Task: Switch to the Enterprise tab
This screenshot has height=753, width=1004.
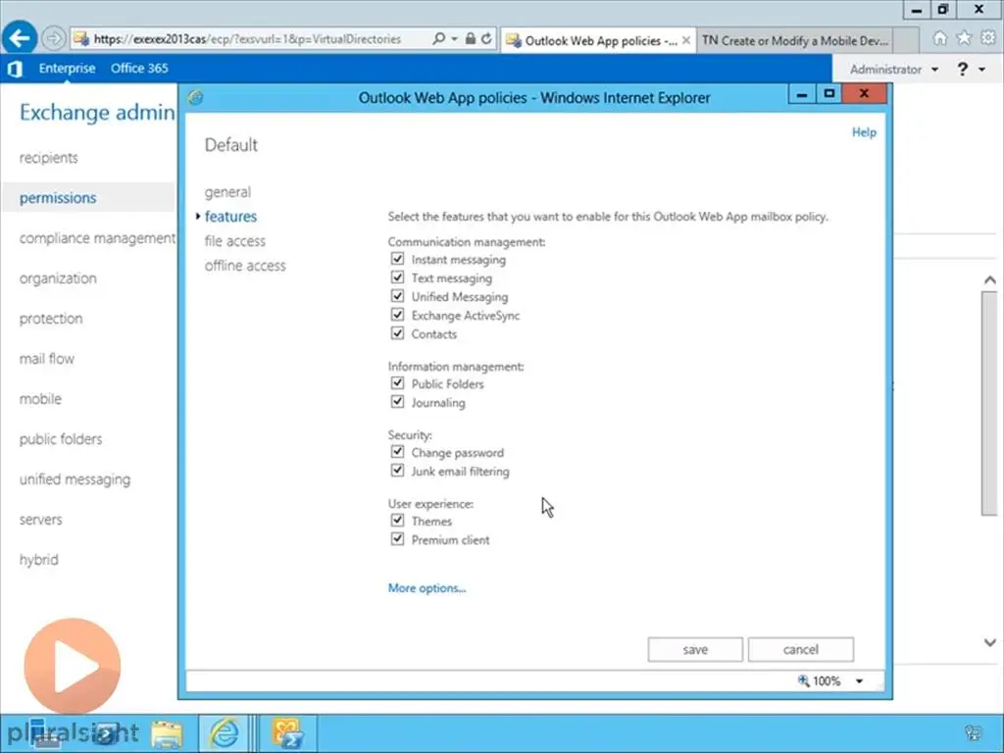Action: pos(67,68)
